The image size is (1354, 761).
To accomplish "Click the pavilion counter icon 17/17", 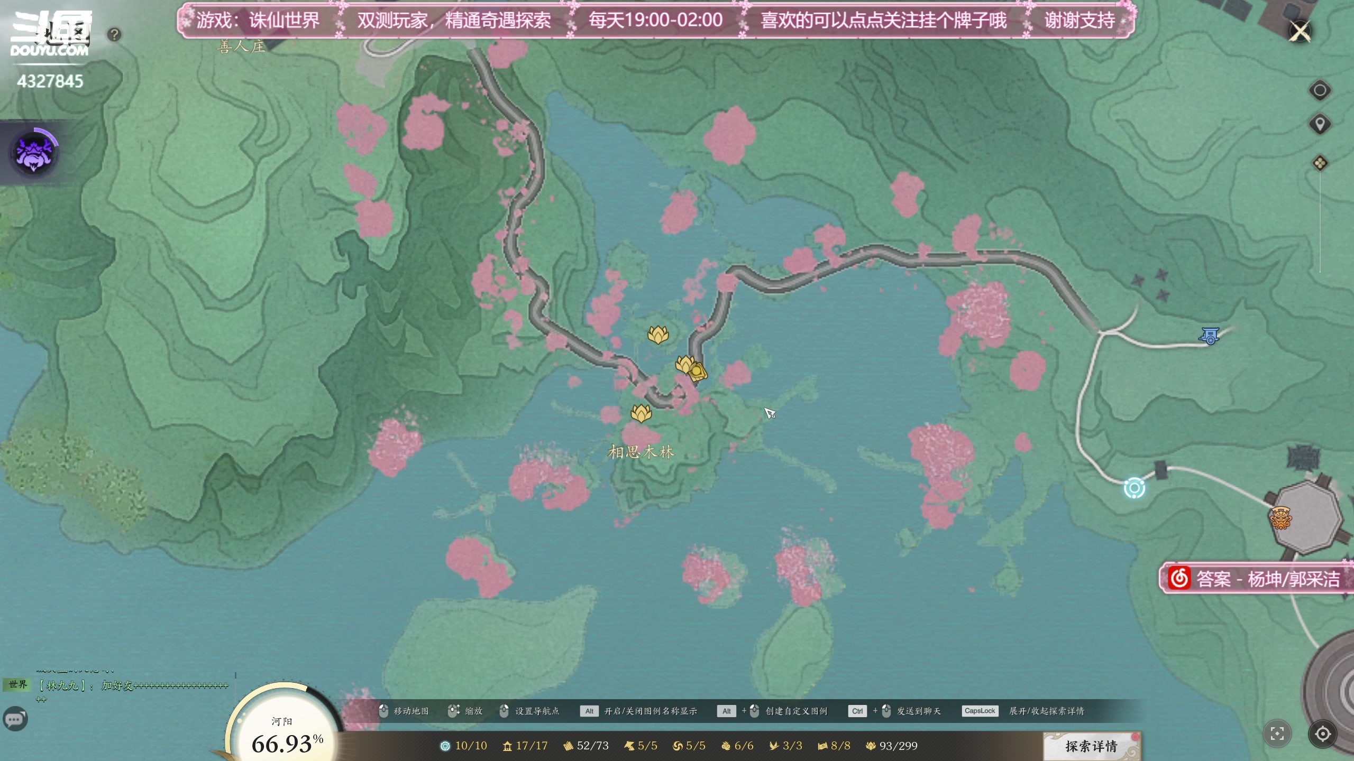I will [x=507, y=746].
